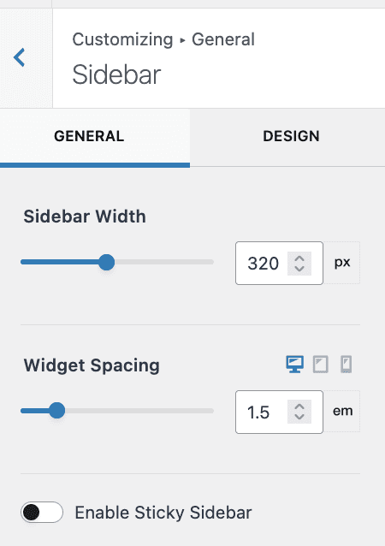Decrease Widget Spacing with the down arrow
Viewport: 385px width, 546px height.
click(299, 417)
